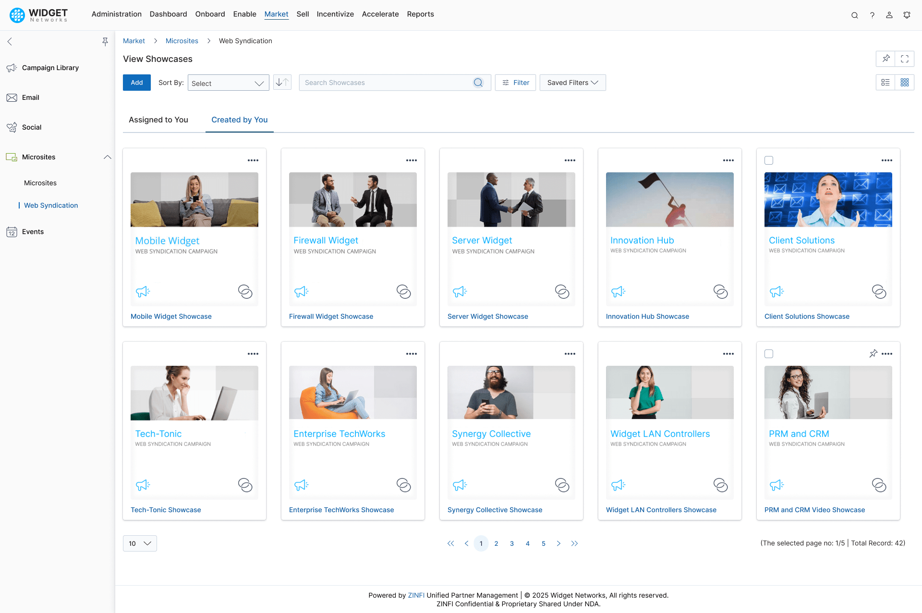Go to page 3 of showcases
This screenshot has height=613, width=922.
[x=511, y=543]
